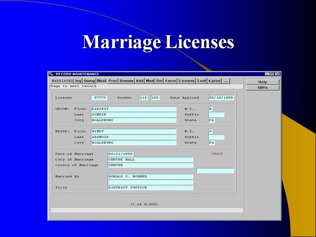The height and width of the screenshot is (237, 316).
Task: Open the 3-udf screen
Action: 201,81
